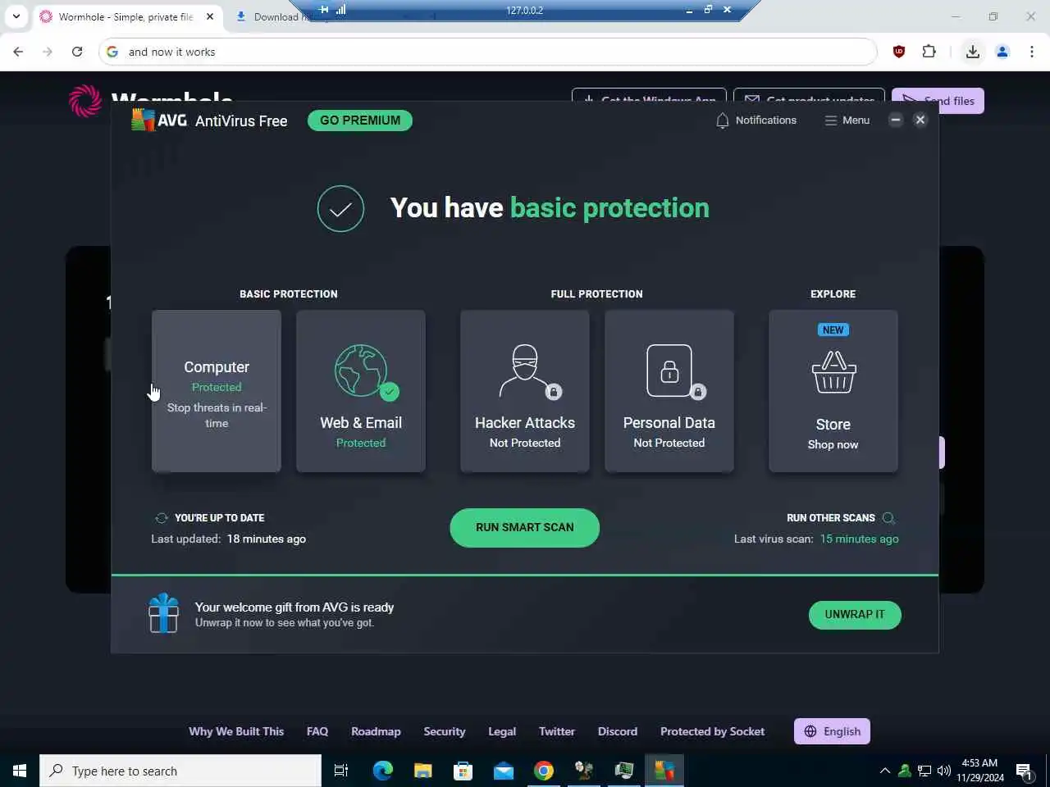The width and height of the screenshot is (1050, 787).
Task: Show hidden system tray icons
Action: (x=885, y=771)
